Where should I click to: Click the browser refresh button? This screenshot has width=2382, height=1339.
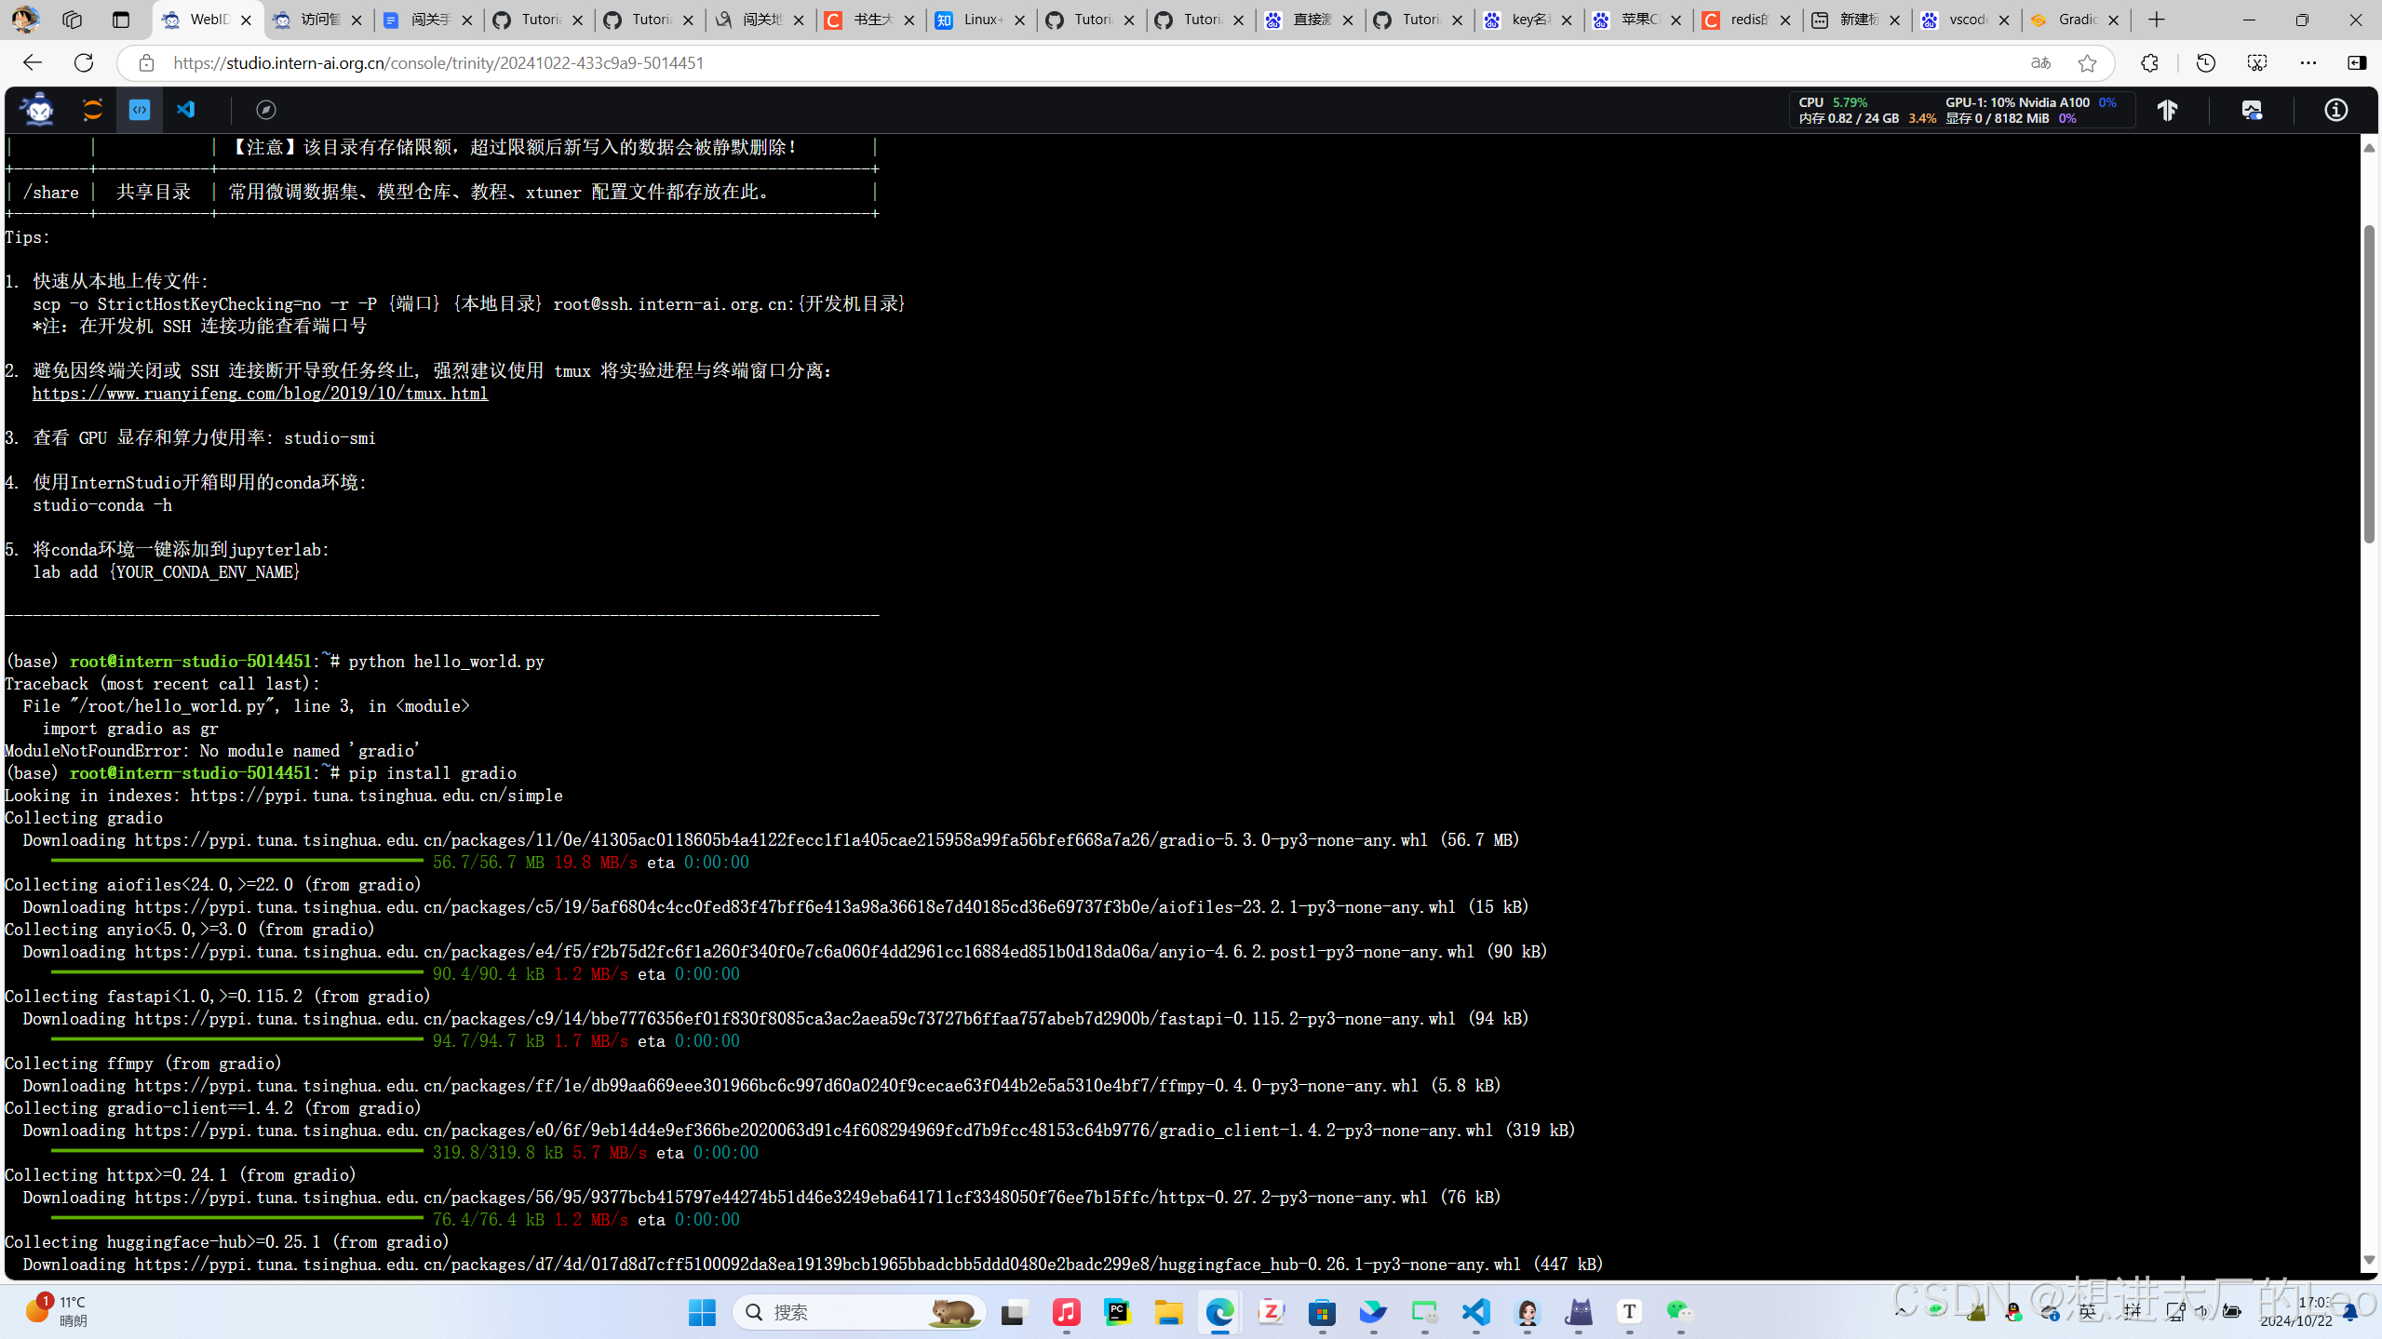(84, 62)
